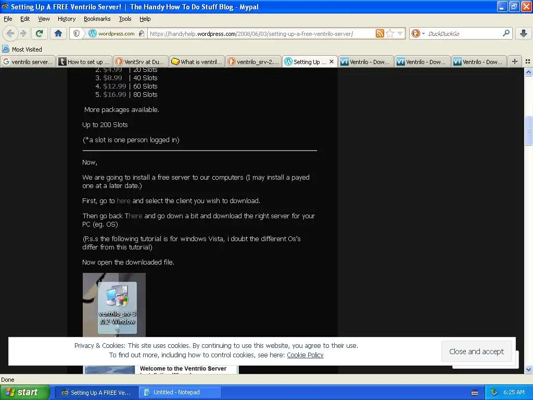Open the Downloads arrow button
The width and height of the screenshot is (533, 400).
pyautogui.click(x=524, y=33)
